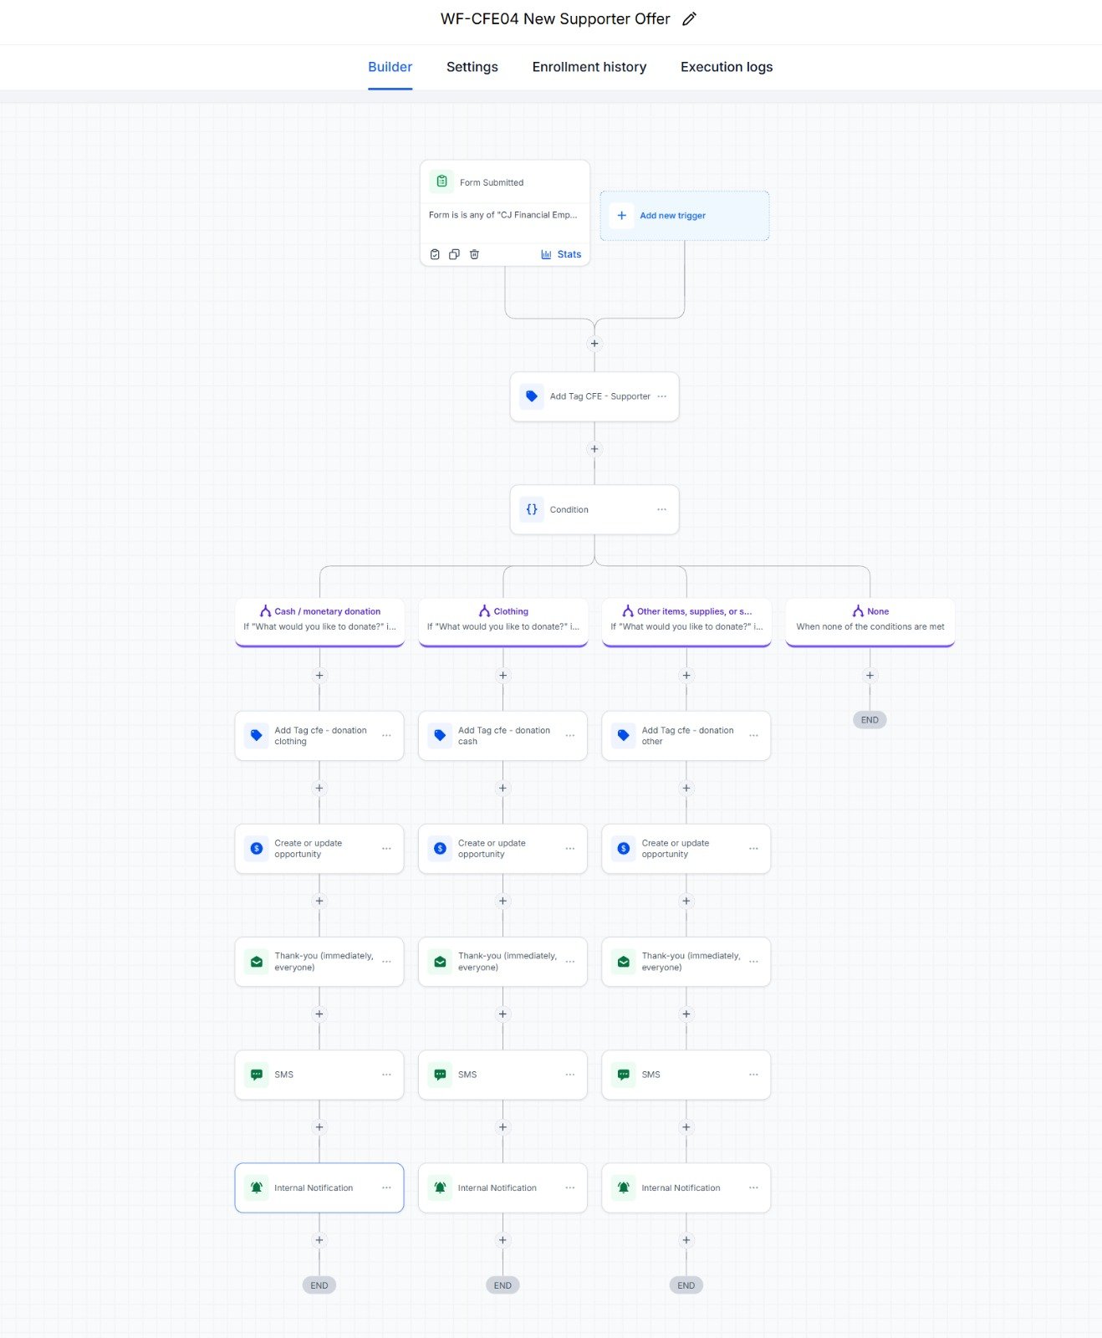Click tag icon of cfe - donation clothing
This screenshot has width=1102, height=1338.
[257, 736]
